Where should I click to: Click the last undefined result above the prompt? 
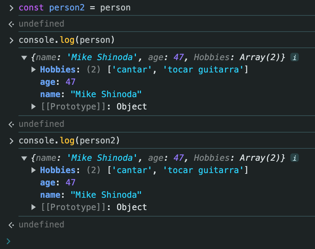point(41,225)
